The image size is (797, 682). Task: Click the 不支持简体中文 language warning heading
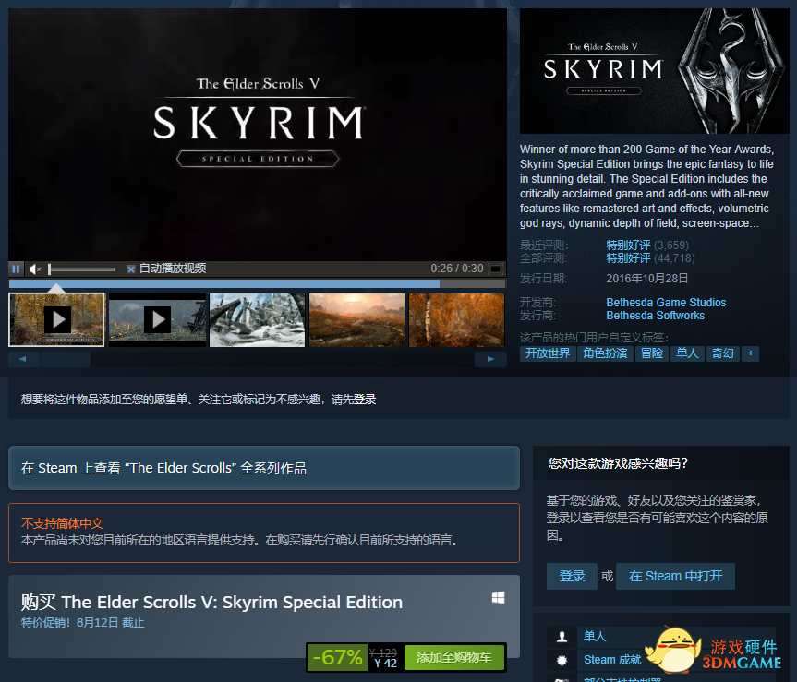tap(63, 523)
